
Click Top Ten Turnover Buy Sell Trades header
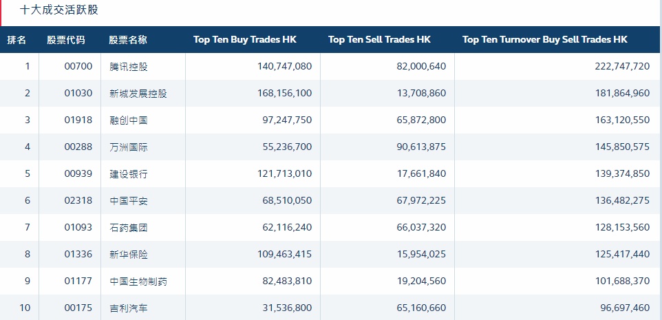(545, 40)
